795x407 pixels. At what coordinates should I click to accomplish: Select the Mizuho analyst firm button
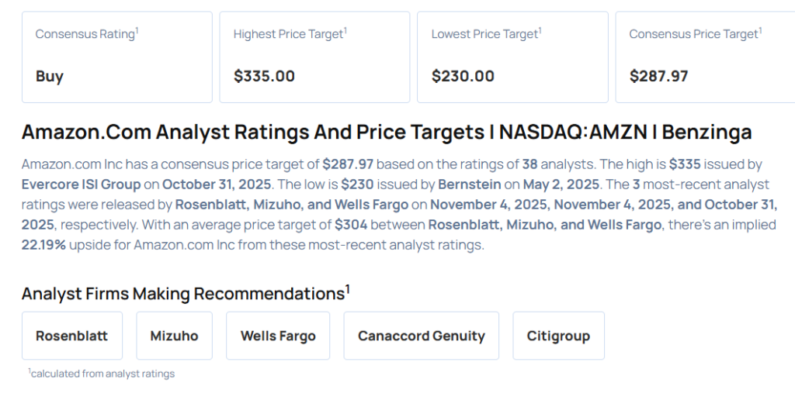[x=174, y=336]
